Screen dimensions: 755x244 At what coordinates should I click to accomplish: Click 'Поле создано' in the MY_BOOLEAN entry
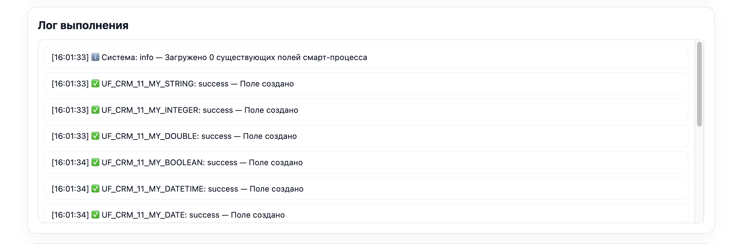(276, 162)
